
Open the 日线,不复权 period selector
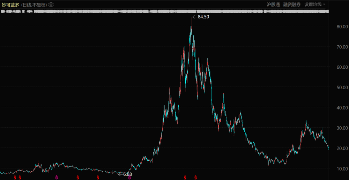tap(34, 5)
